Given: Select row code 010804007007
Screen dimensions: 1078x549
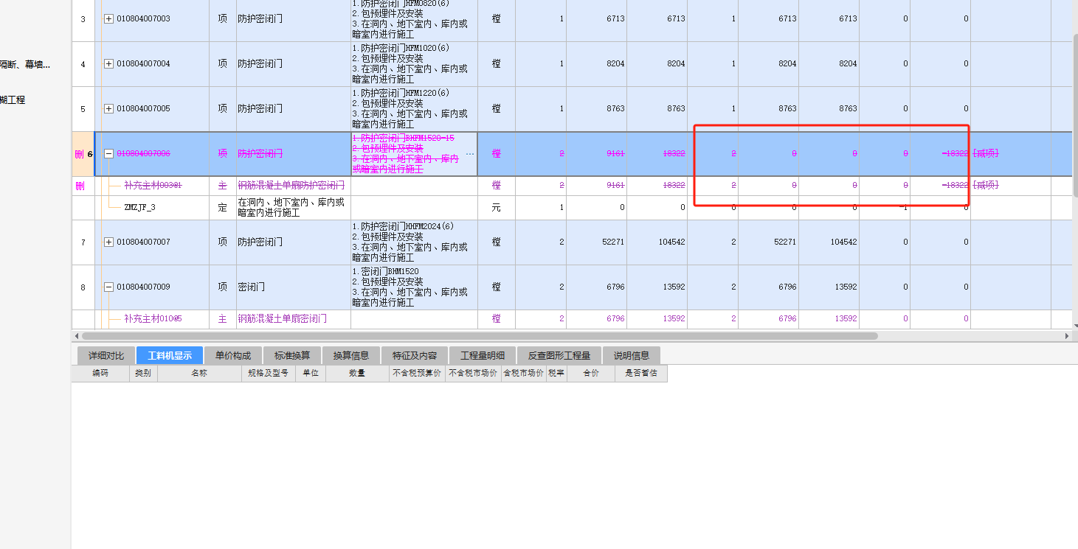Looking at the screenshot, I should point(143,242).
